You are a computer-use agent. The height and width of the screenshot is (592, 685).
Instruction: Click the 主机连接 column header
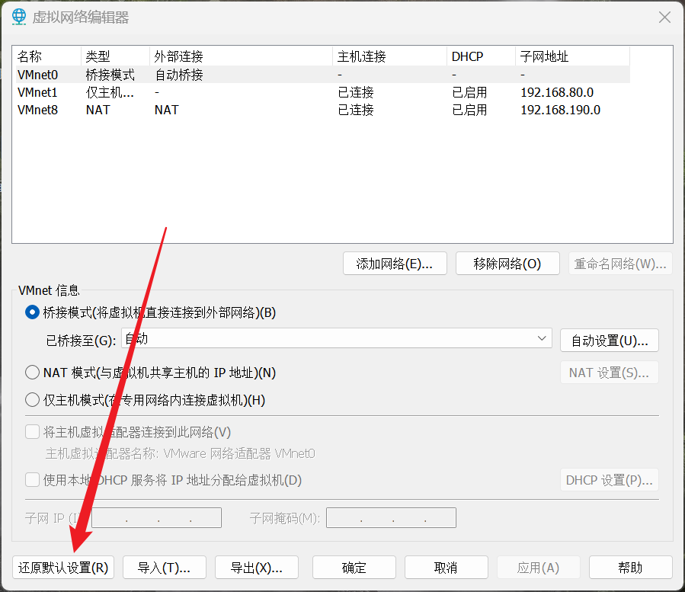[x=389, y=56]
